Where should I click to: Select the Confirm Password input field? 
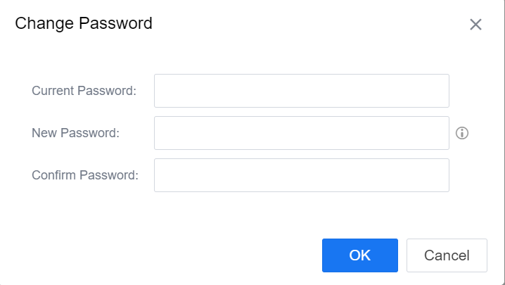(301, 175)
